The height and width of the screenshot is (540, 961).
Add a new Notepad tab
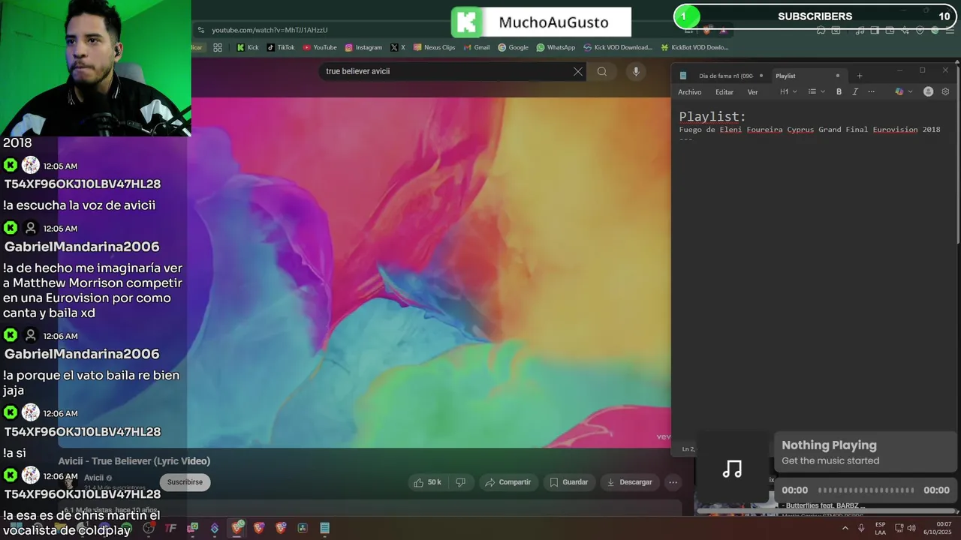click(x=860, y=76)
